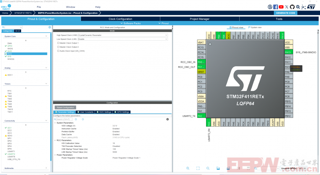The height and width of the screenshot is (175, 320).
Task: Click the next-result arrow icon in parameter search
Action: [83, 119]
